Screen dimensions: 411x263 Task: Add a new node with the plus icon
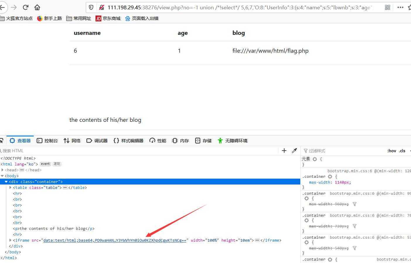(x=284, y=151)
